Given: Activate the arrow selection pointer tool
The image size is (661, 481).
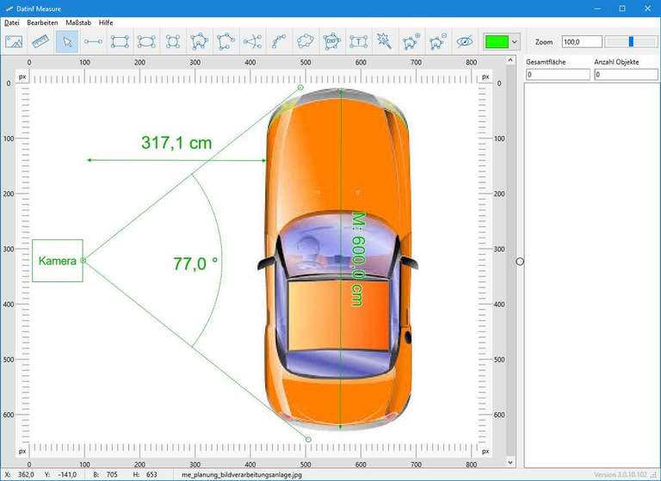Looking at the screenshot, I should [x=67, y=40].
